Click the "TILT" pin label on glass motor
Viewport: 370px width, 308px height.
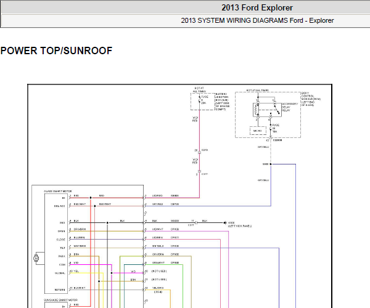click(62, 248)
